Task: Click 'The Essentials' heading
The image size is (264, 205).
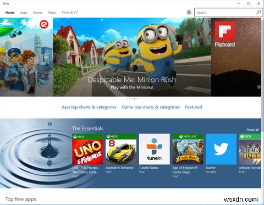Action: [87, 129]
